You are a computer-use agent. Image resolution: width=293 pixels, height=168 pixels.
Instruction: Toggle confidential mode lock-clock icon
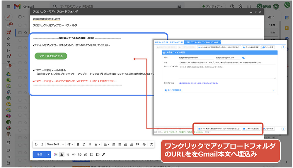pos(98,154)
